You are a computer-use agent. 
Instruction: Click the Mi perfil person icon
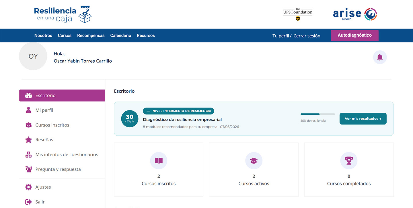coord(28,110)
